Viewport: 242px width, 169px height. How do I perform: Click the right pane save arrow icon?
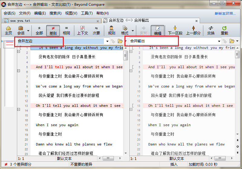point(225,41)
